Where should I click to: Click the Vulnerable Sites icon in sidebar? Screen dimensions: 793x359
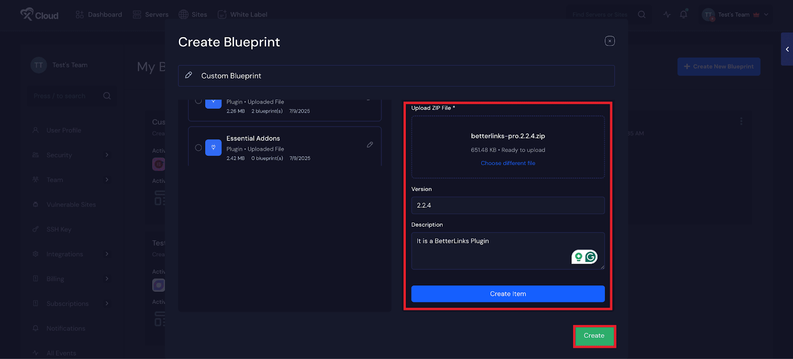(x=35, y=204)
